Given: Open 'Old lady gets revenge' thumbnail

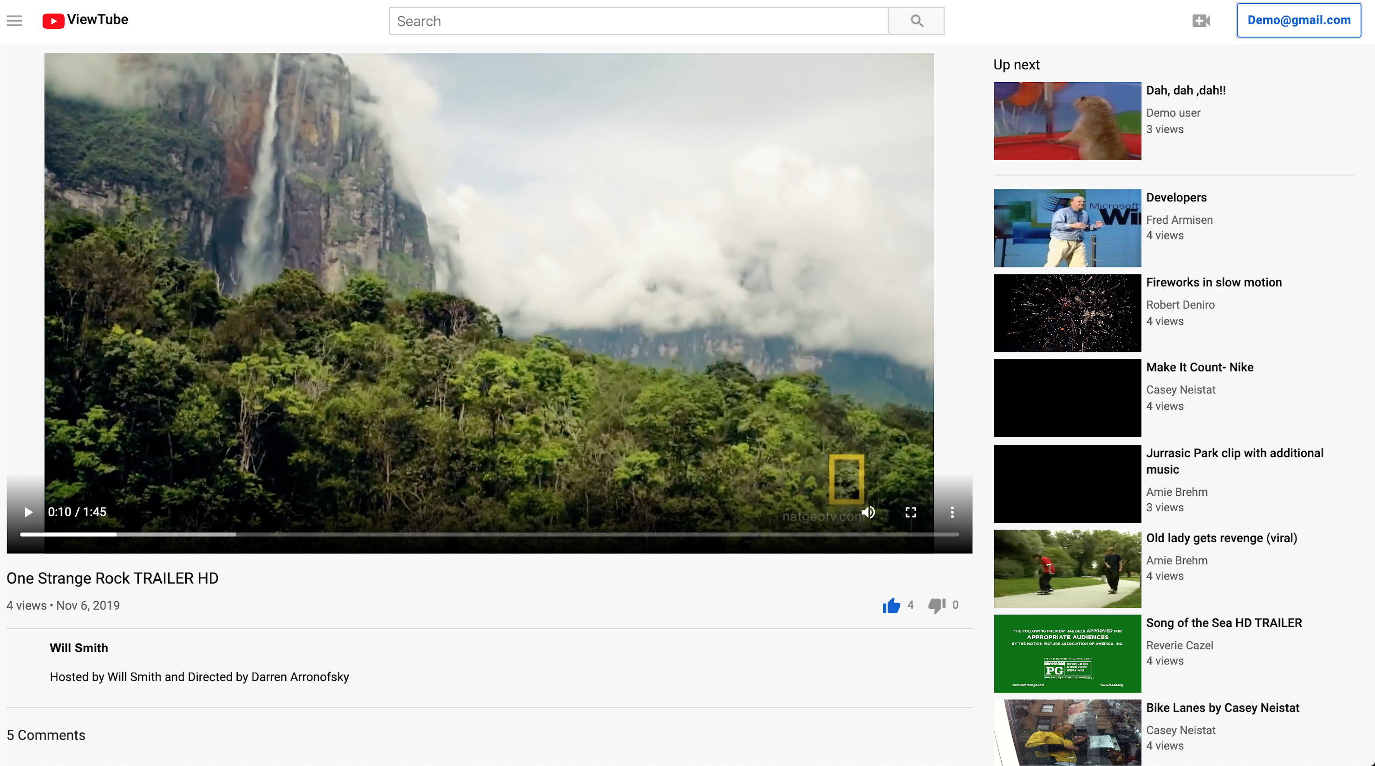Looking at the screenshot, I should click(1067, 568).
